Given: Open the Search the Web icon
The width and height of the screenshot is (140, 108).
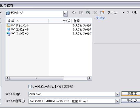Looking at the screenshot, I should (x=88, y=13).
